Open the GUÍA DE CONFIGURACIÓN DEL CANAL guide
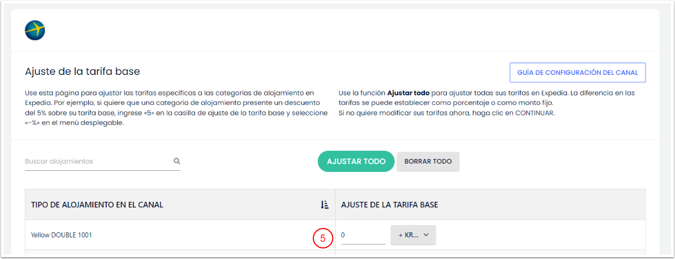675x259 pixels. click(578, 73)
